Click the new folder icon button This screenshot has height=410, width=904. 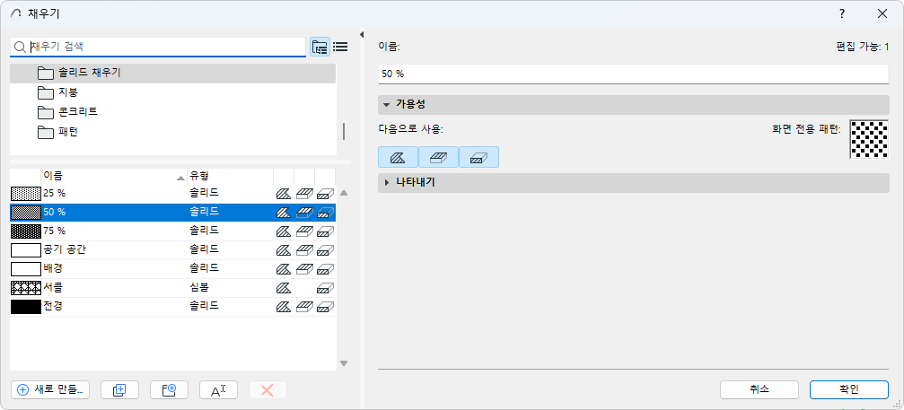pyautogui.click(x=169, y=390)
